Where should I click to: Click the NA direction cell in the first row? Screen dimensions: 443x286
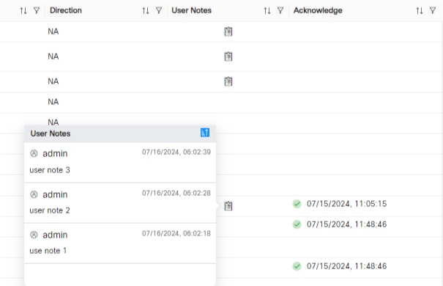pyautogui.click(x=53, y=32)
